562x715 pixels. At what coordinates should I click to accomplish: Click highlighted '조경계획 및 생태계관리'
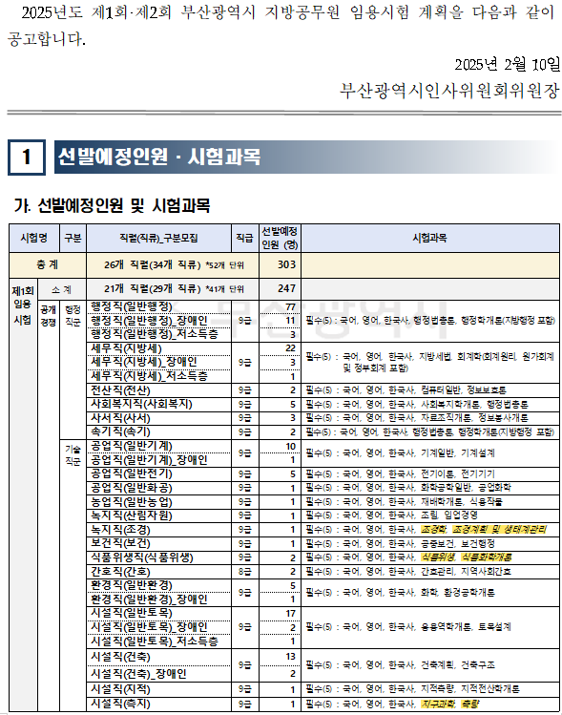[x=499, y=530]
